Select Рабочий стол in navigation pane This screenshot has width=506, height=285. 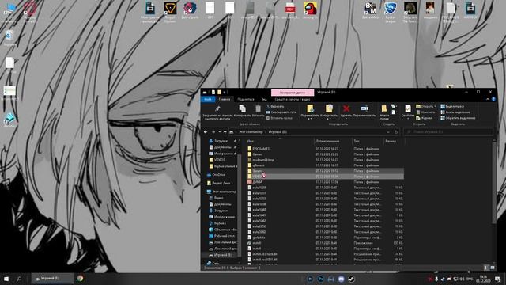click(x=224, y=236)
